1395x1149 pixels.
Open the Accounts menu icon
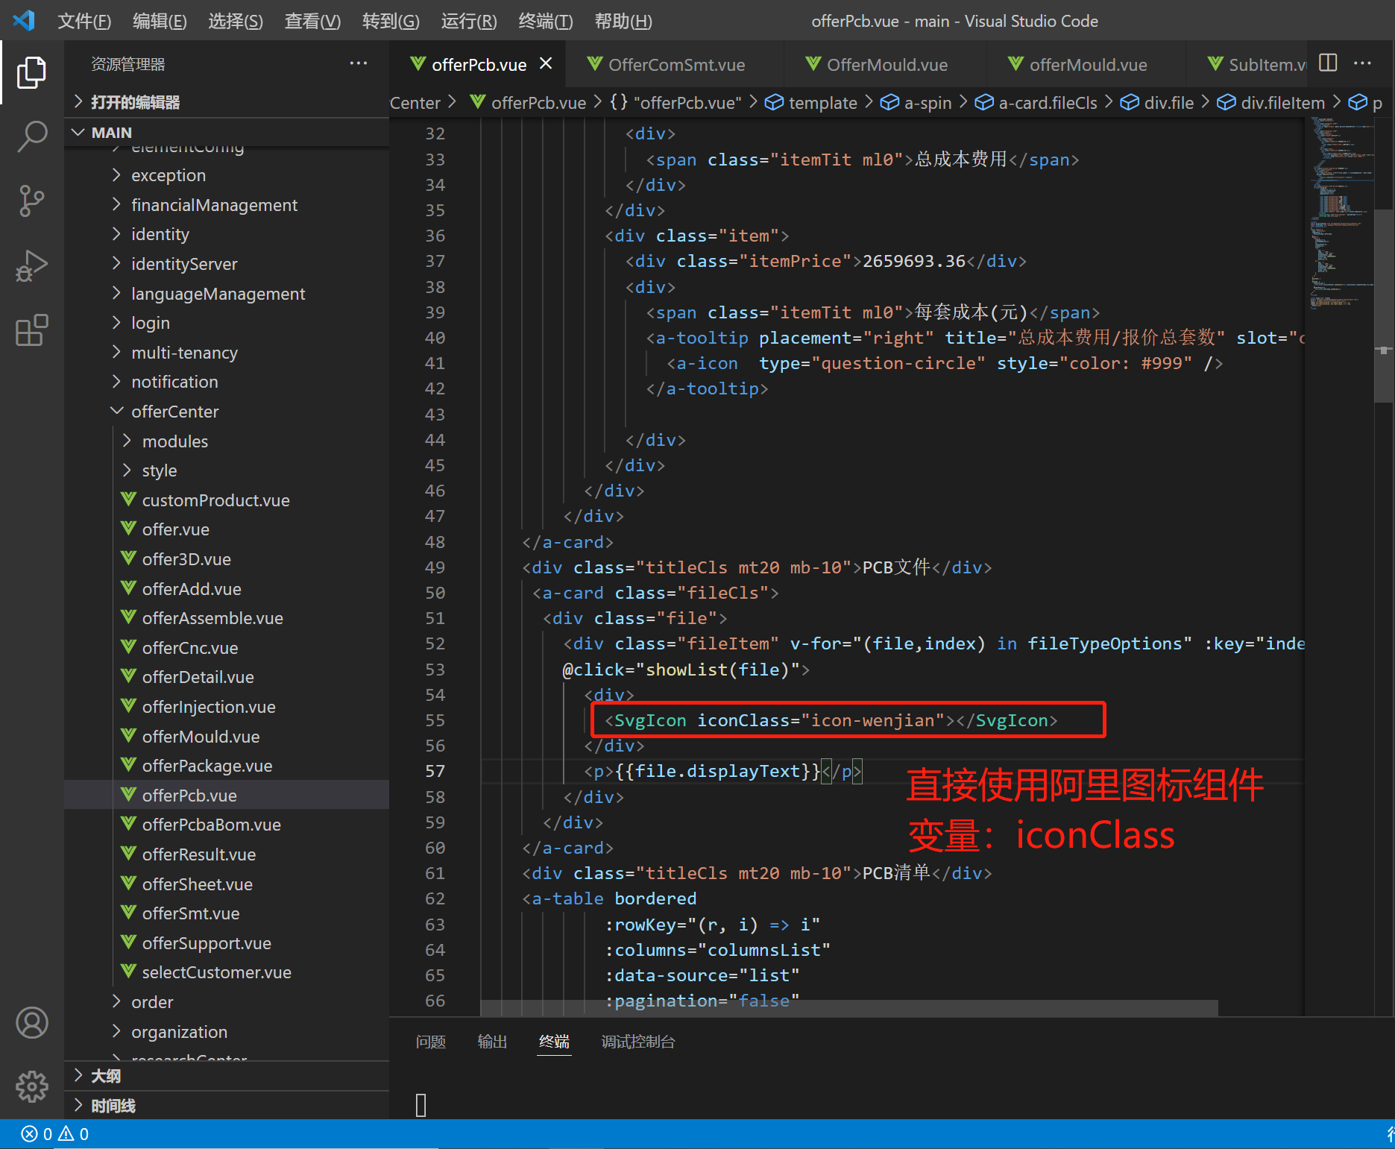point(31,1023)
